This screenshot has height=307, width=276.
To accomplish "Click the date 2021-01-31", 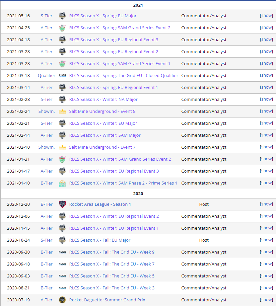I will point(18,159).
